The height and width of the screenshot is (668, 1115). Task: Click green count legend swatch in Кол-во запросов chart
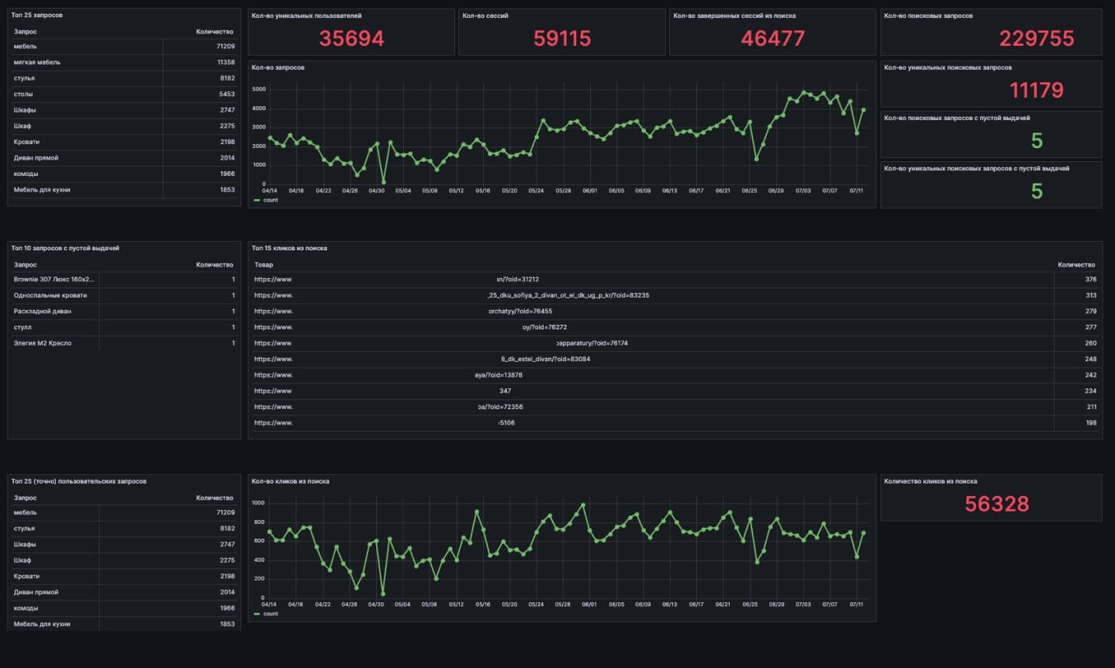pyautogui.click(x=257, y=200)
